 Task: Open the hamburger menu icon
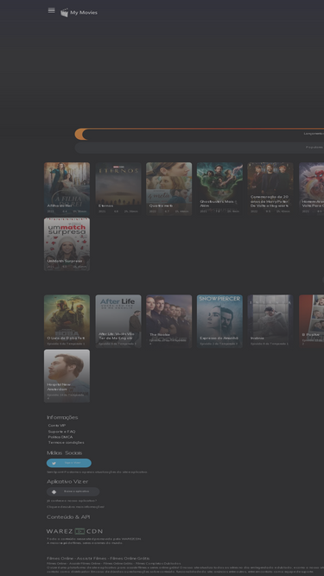tap(52, 10)
